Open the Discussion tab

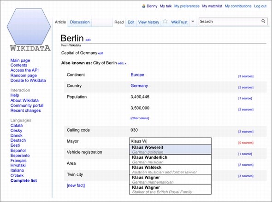[x=80, y=22]
